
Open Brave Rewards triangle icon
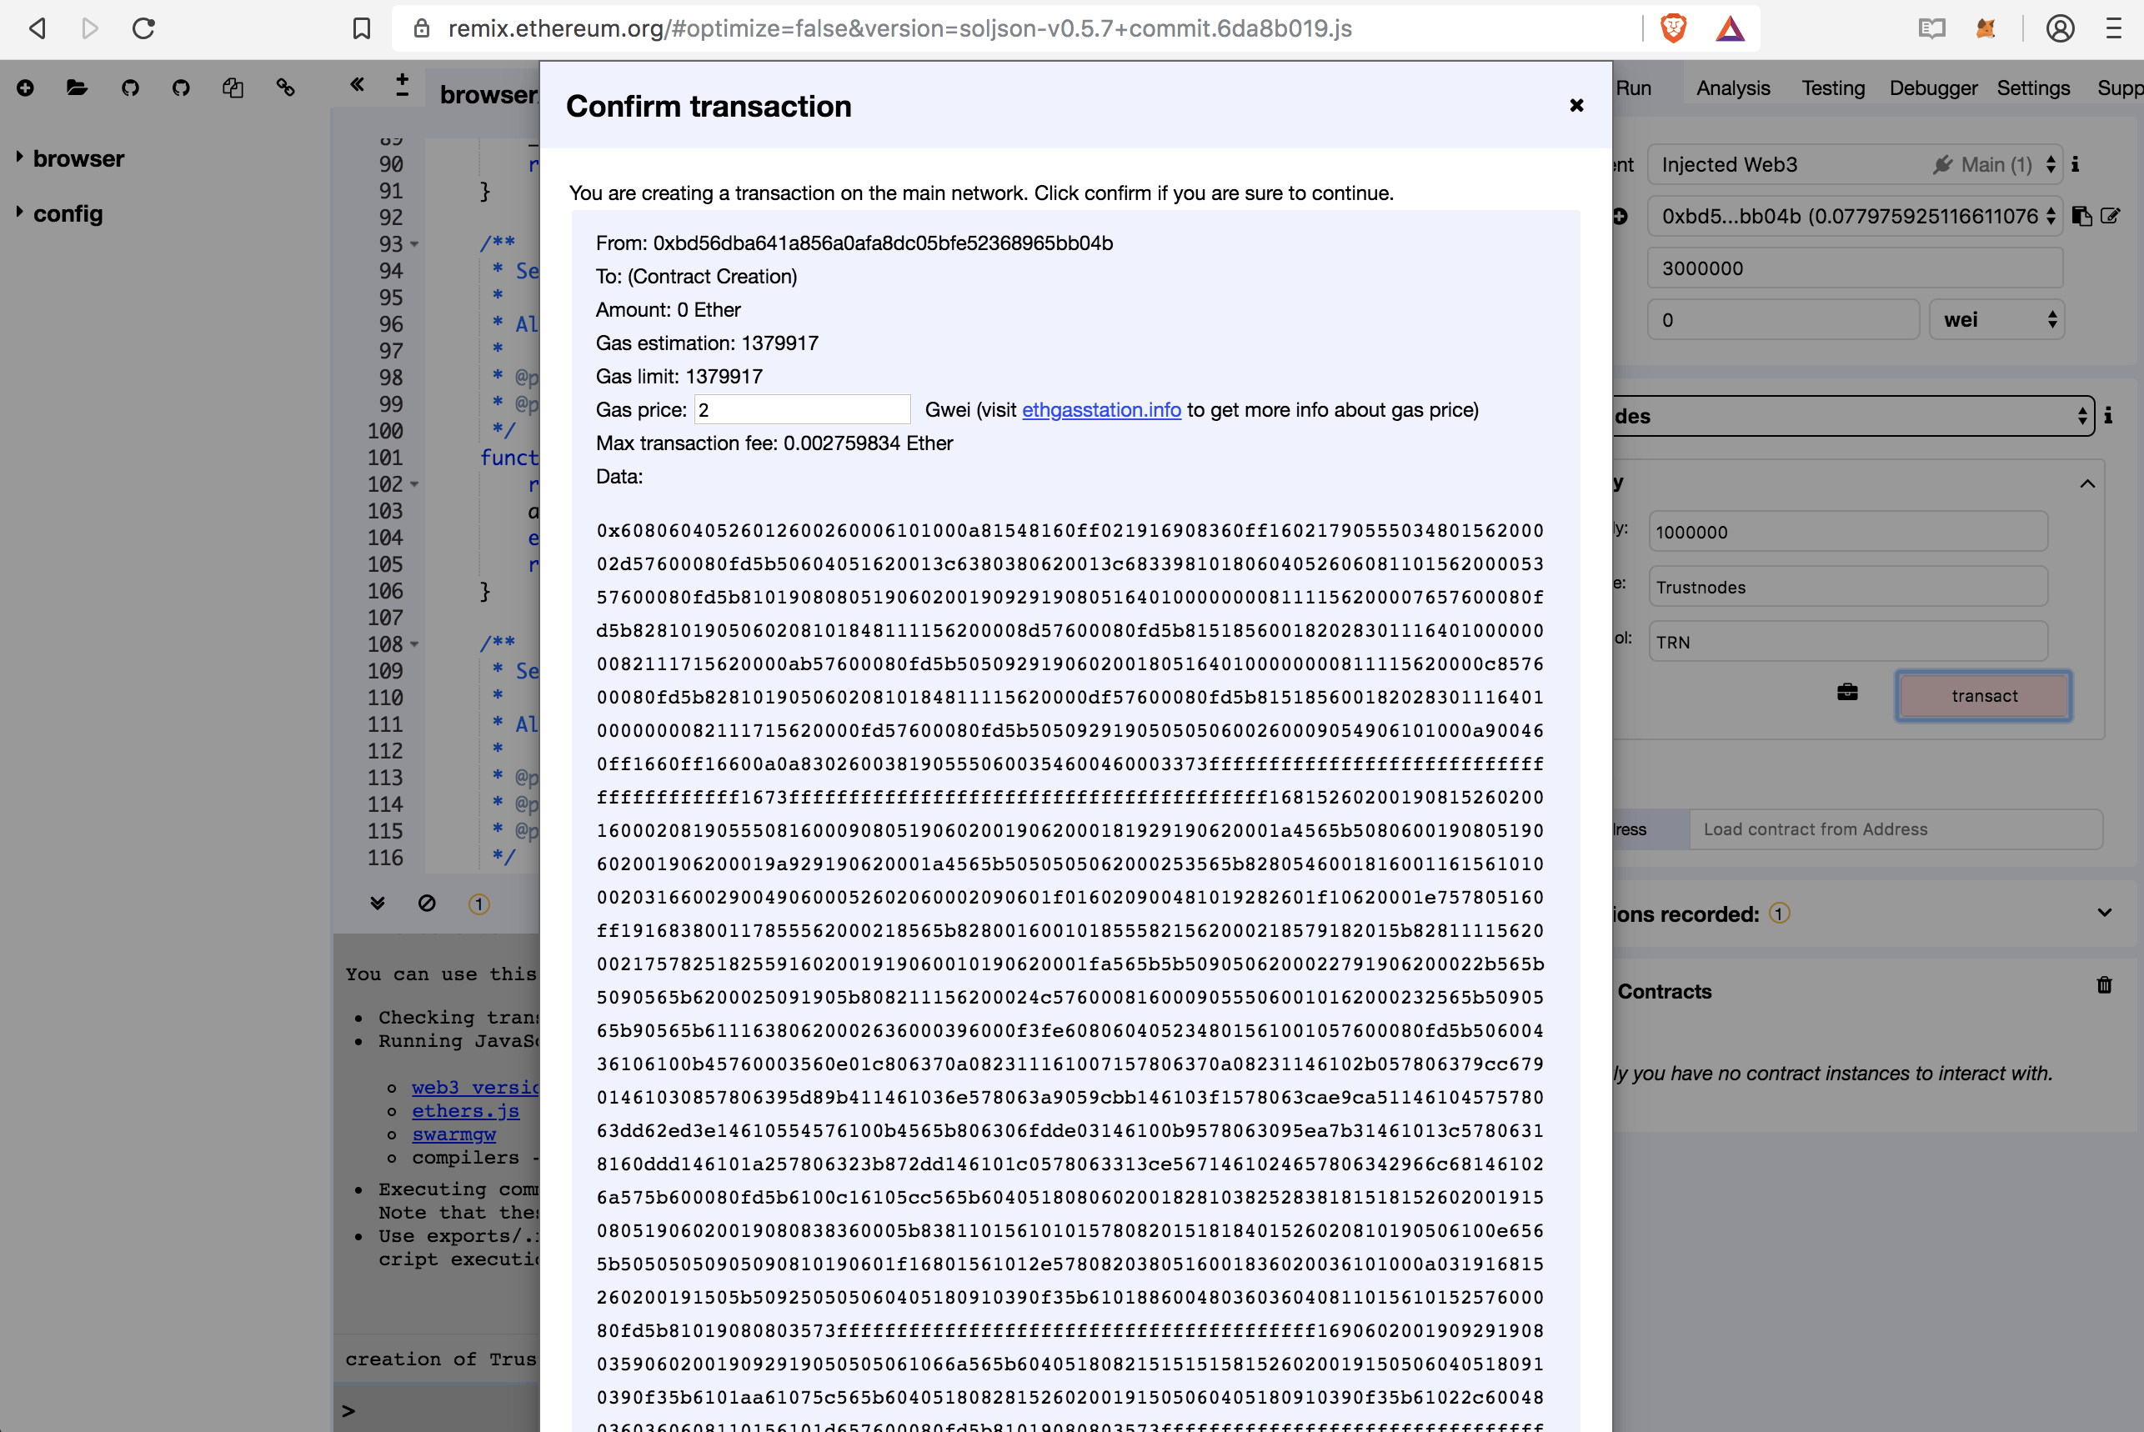coord(1730,28)
